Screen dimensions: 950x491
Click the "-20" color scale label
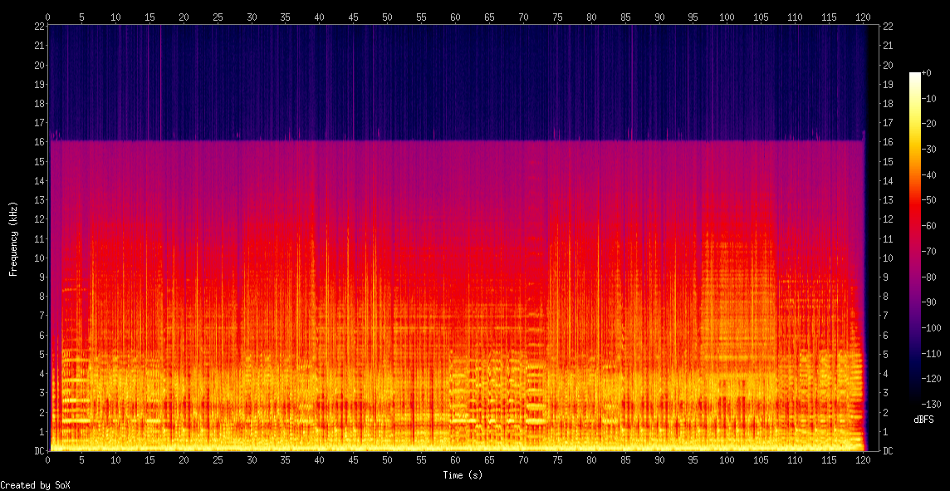928,124
